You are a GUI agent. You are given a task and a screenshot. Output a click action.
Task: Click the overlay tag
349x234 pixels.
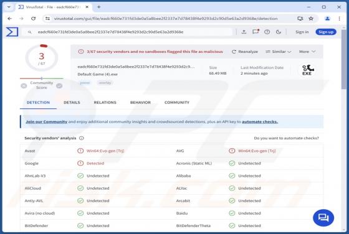pyautogui.click(x=105, y=83)
